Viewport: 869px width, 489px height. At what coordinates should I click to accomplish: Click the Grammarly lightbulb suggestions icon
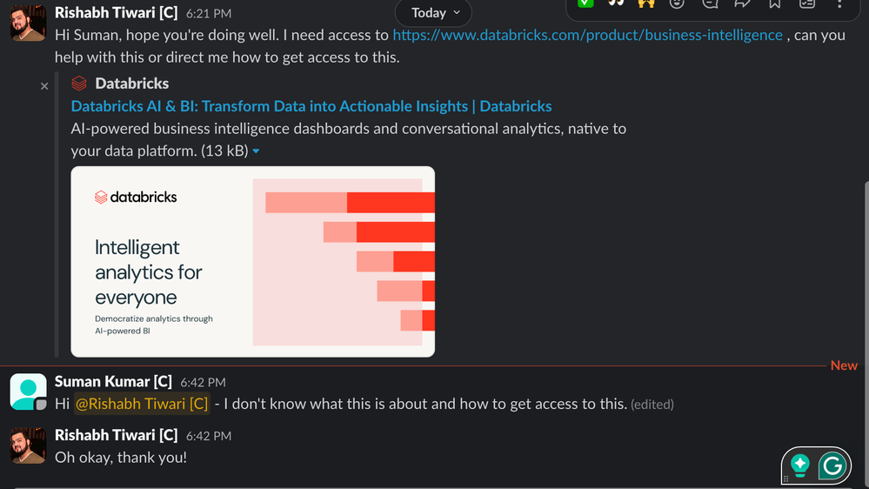[x=800, y=466]
